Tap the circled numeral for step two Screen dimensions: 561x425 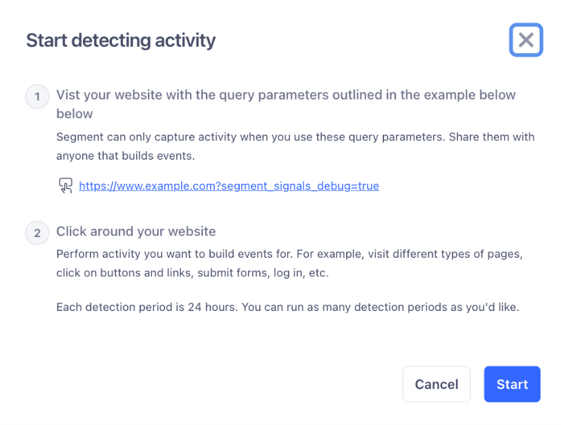37,233
